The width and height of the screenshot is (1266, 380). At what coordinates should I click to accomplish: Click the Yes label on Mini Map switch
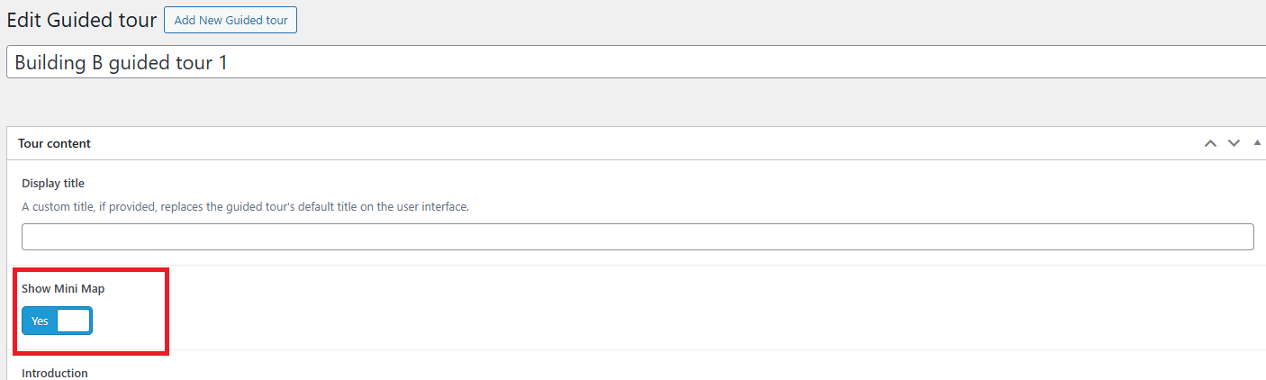(x=40, y=321)
